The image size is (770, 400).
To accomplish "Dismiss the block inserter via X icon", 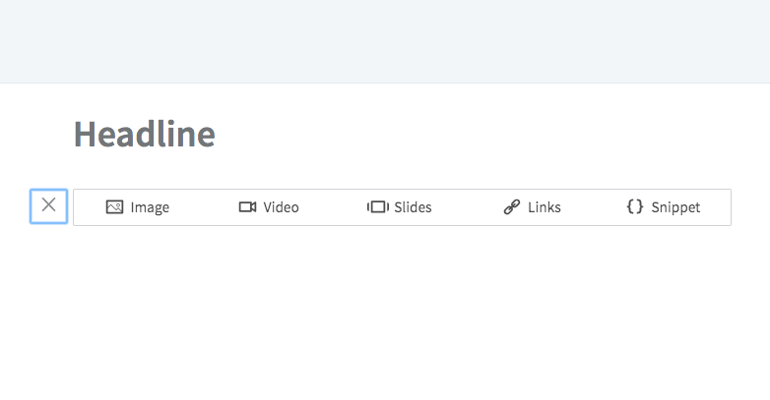I will pos(48,204).
